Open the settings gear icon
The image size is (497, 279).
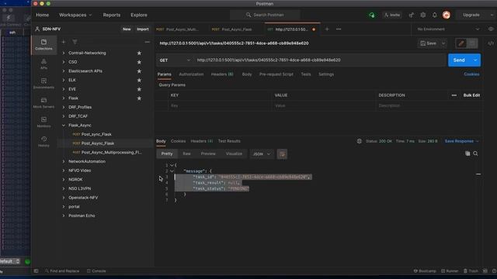tap(422, 15)
